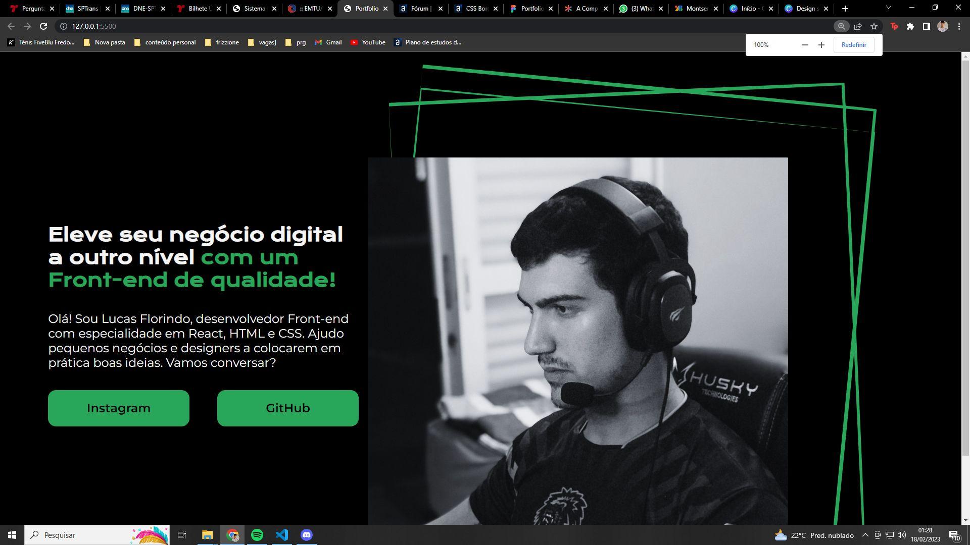Click Chrome icon in taskbar
Viewport: 970px width, 545px height.
(232, 535)
